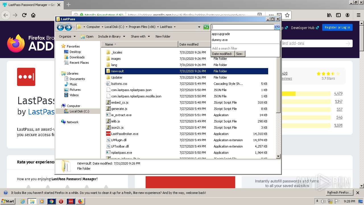Select the LastPassBroker.exe file
Image resolution: width=364 pixels, height=205 pixels.
[125, 134]
